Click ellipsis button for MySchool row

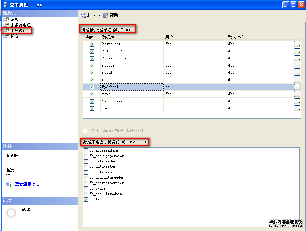pos(297,87)
